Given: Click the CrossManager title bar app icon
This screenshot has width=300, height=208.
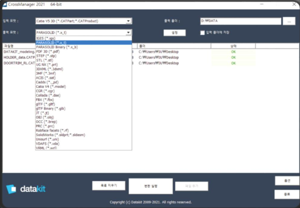Looking at the screenshot, I should click(5, 4).
